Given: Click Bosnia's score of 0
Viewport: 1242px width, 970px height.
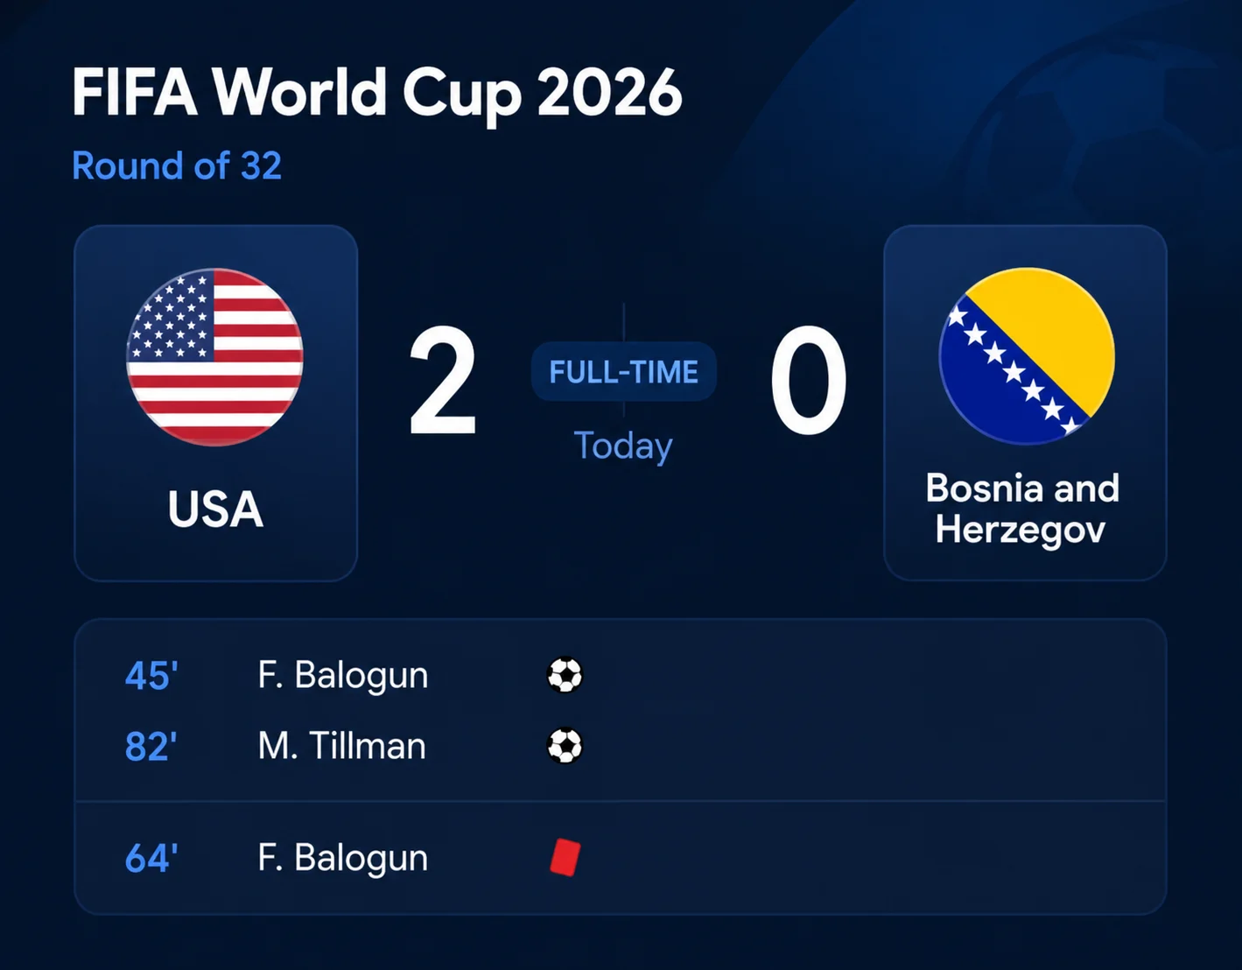Looking at the screenshot, I should point(809,381).
